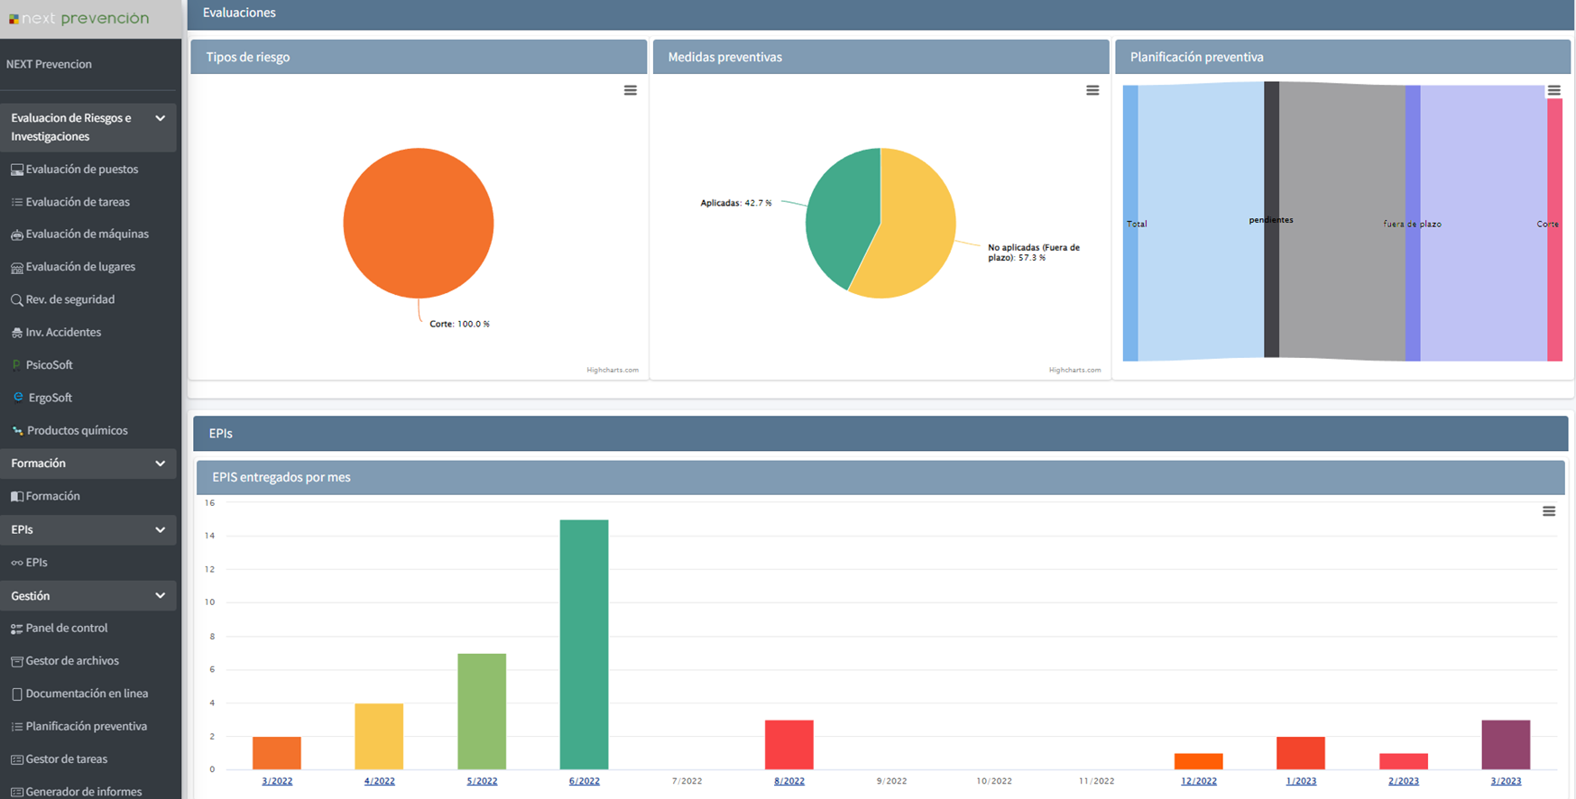Collapse the Evaluacion de Riesgos e Investigaciones section

[160, 118]
